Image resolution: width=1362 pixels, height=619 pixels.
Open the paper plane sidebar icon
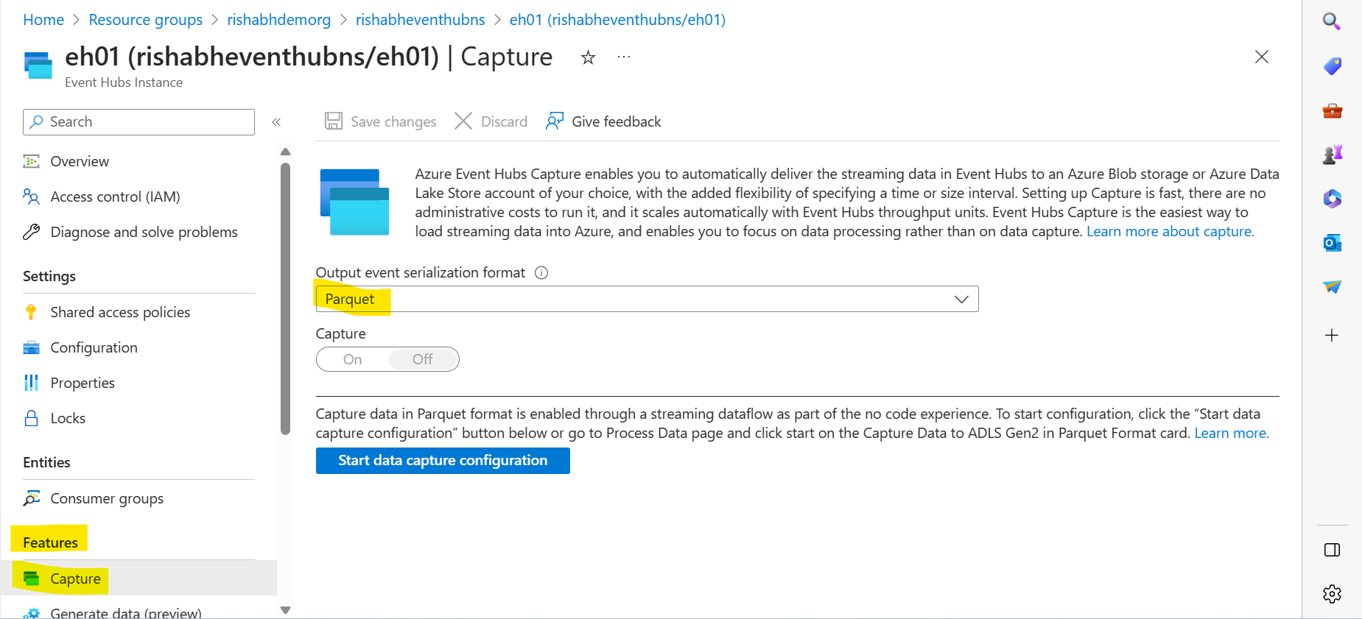(x=1332, y=286)
